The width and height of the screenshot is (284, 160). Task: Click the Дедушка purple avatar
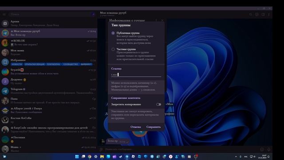tap(5, 81)
